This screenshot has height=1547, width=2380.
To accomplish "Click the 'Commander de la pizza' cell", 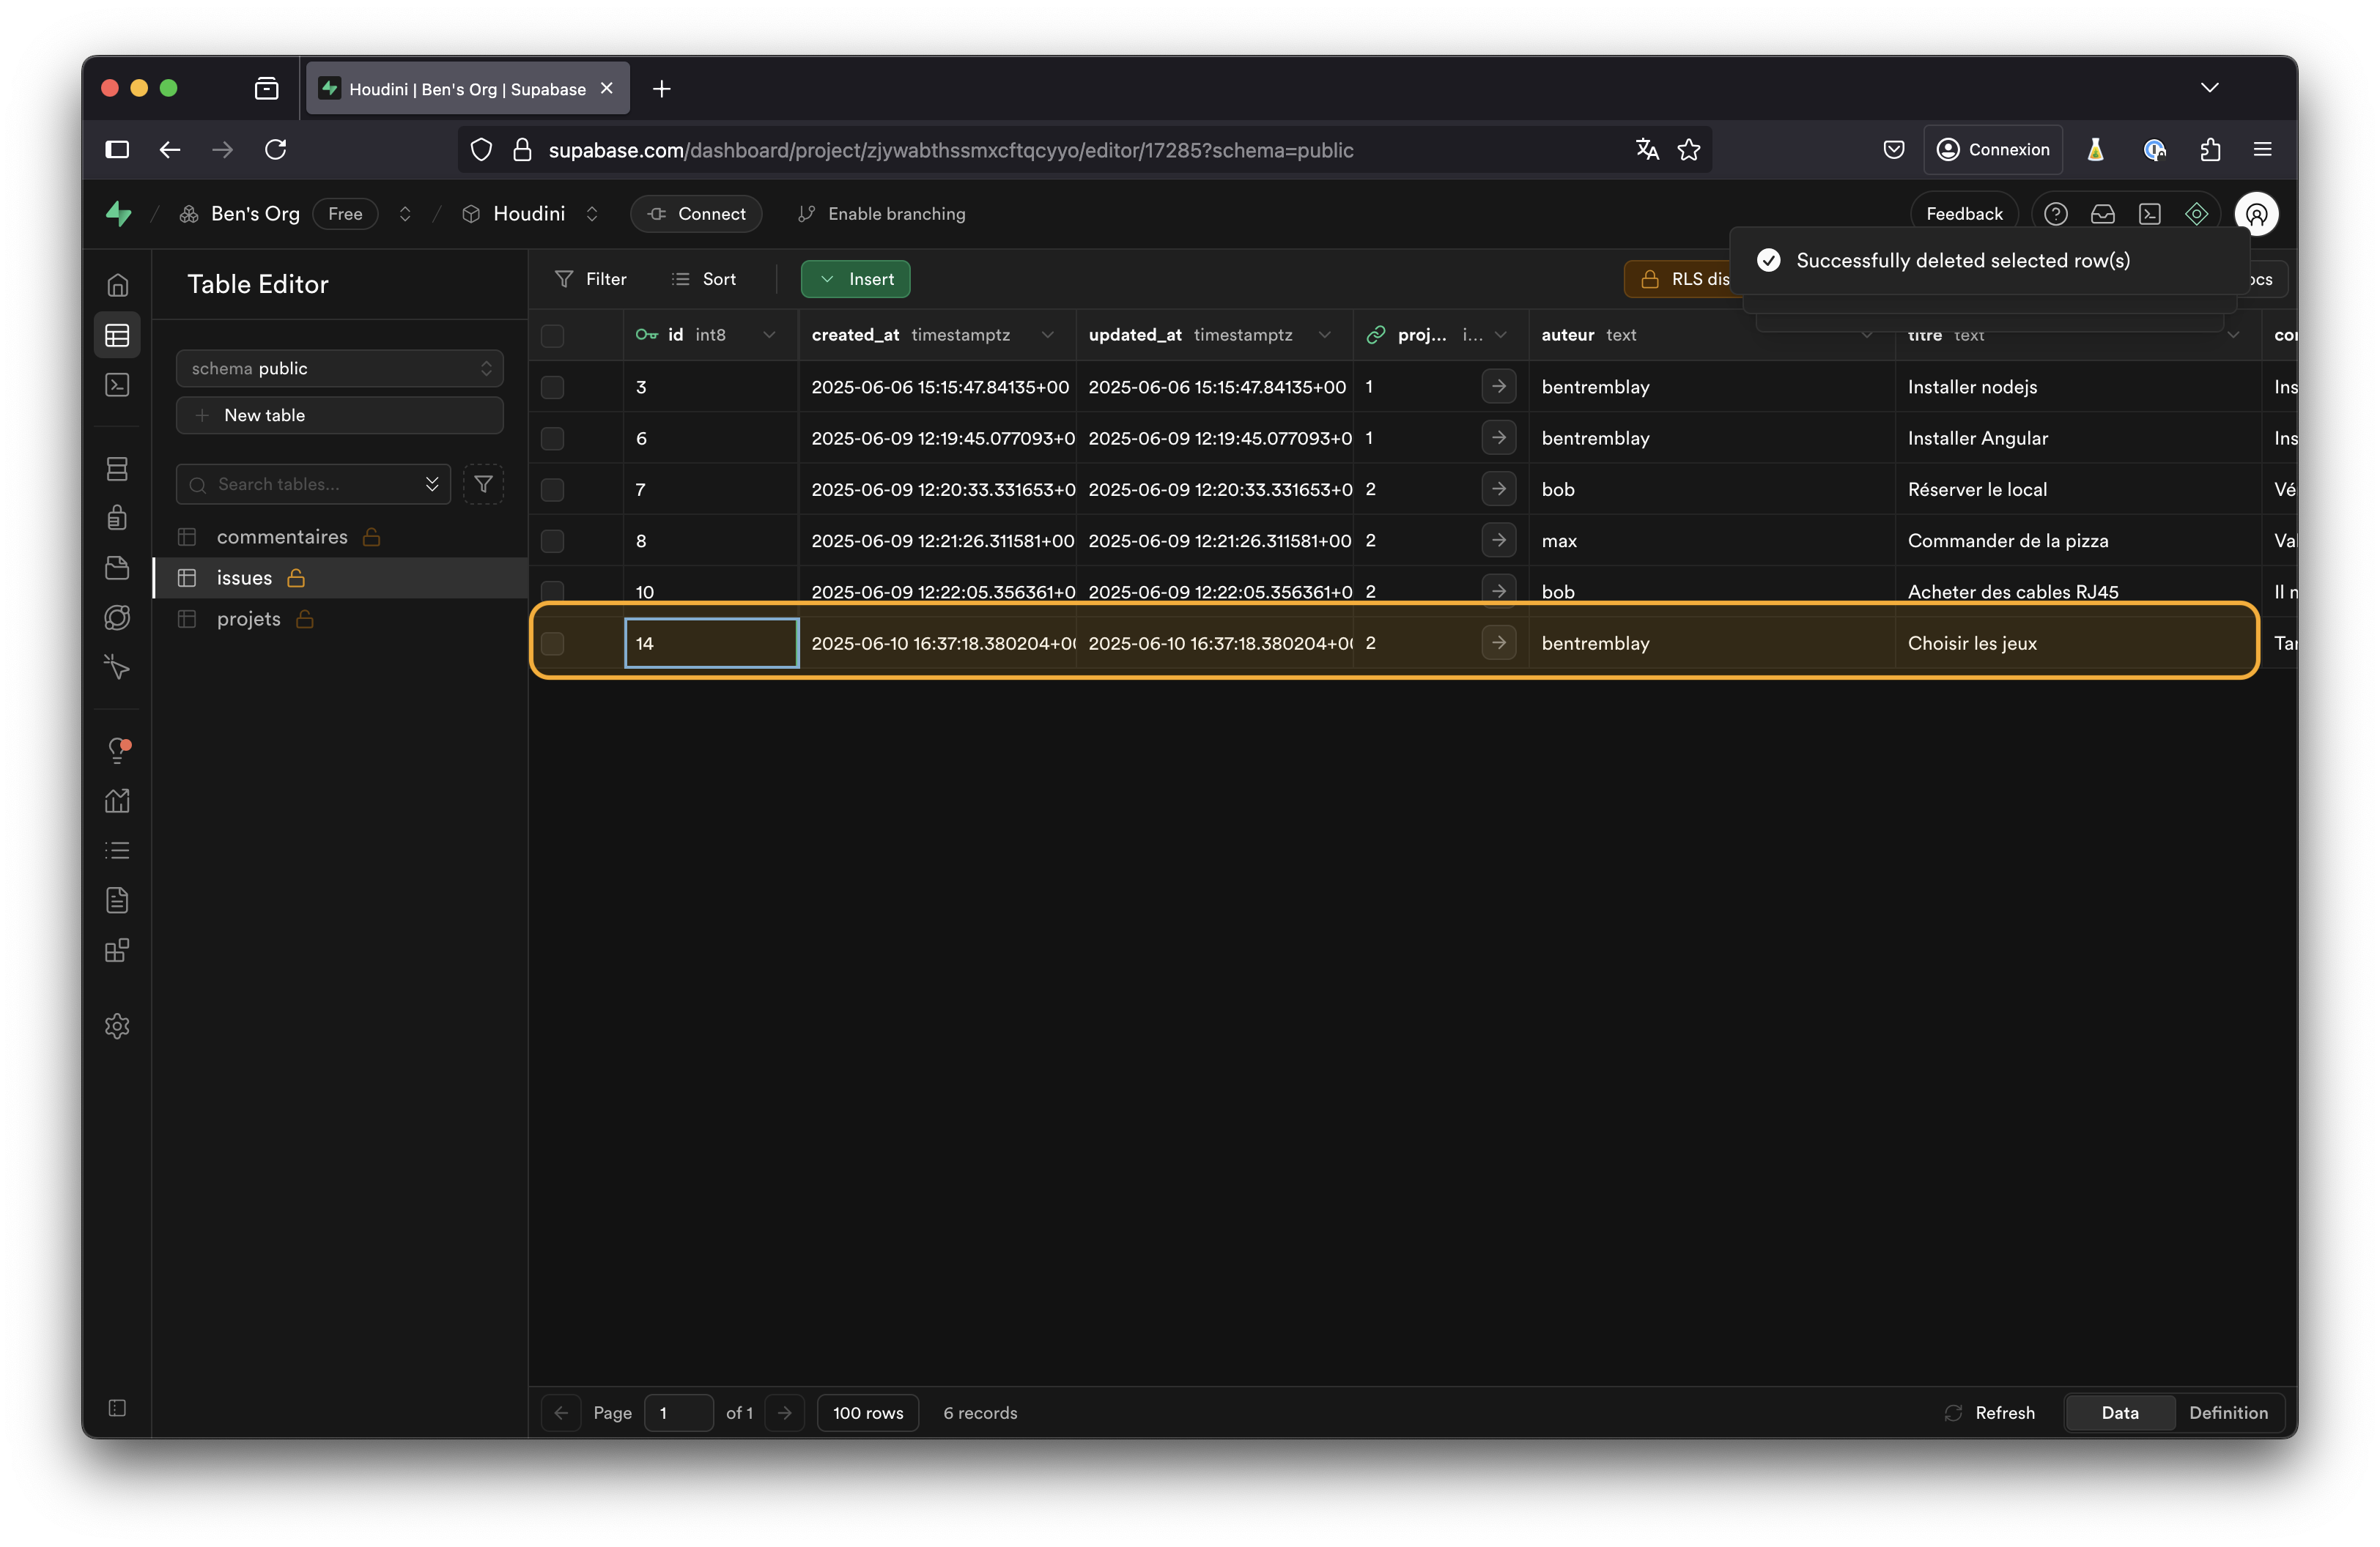I will click(x=2077, y=541).
